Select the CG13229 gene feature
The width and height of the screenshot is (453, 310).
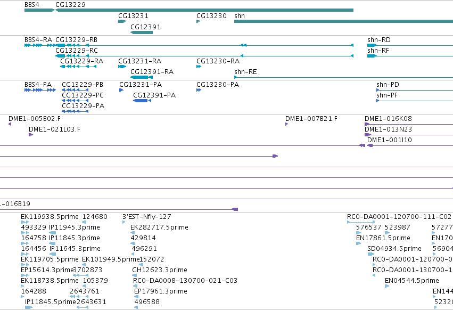pos(204,10)
